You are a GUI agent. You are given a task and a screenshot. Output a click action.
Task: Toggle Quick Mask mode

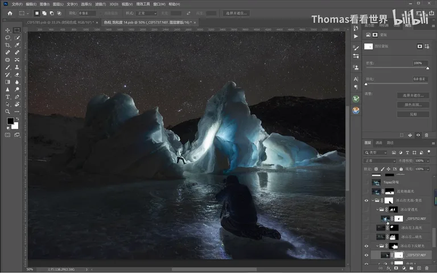pos(7,135)
